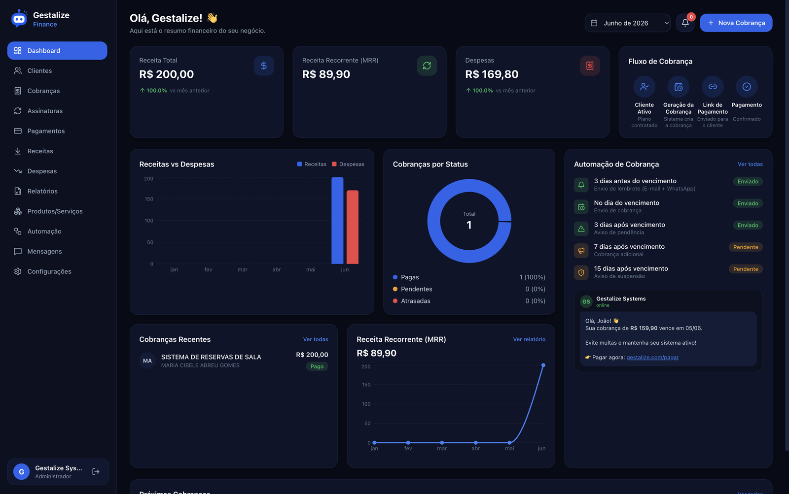Screen dimensions: 789x494
Task: Click the Cliente Ativo step icon
Action: [645, 87]
